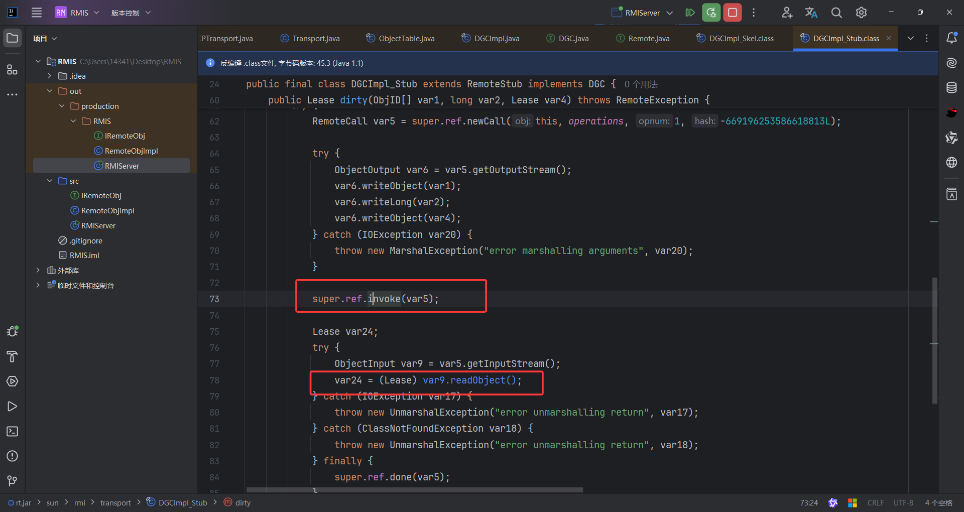Open IDE settings gear
This screenshot has width=964, height=512.
coord(862,13)
